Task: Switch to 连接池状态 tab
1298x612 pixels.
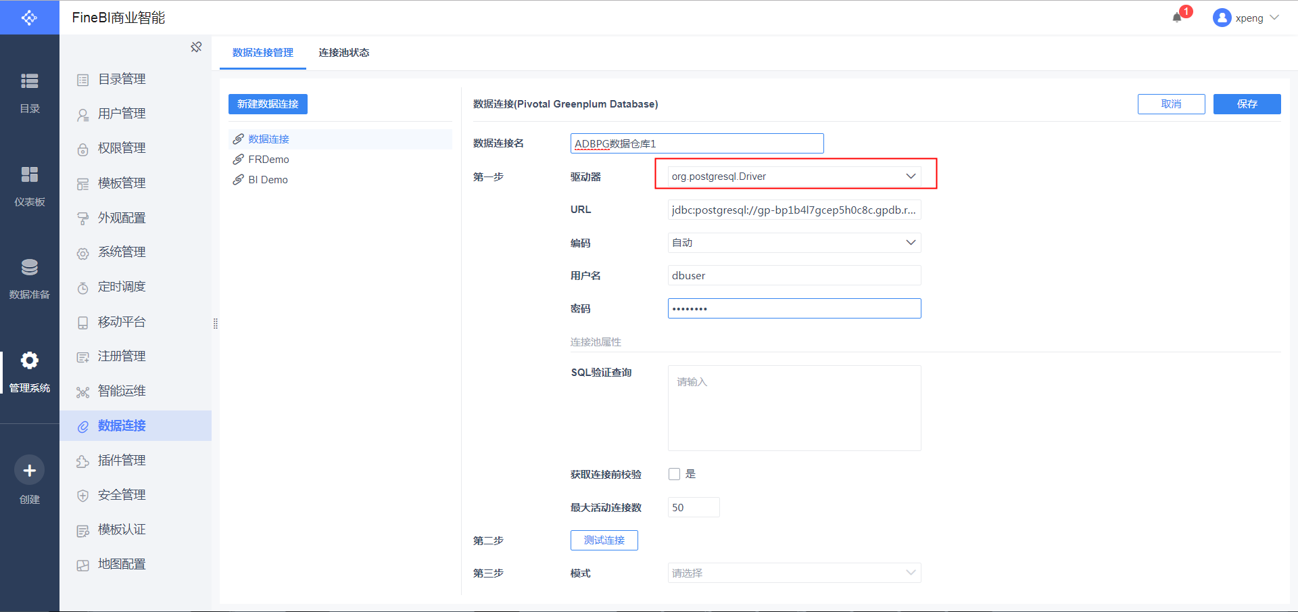Action: coord(344,53)
